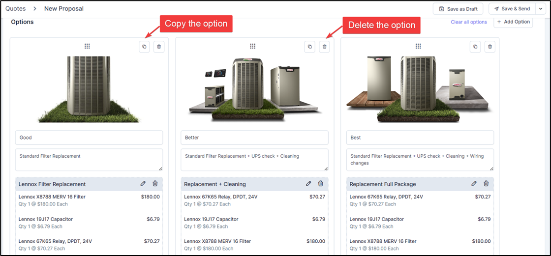Edit Replacement Full Package group
Image resolution: width=551 pixels, height=256 pixels.
point(474,184)
